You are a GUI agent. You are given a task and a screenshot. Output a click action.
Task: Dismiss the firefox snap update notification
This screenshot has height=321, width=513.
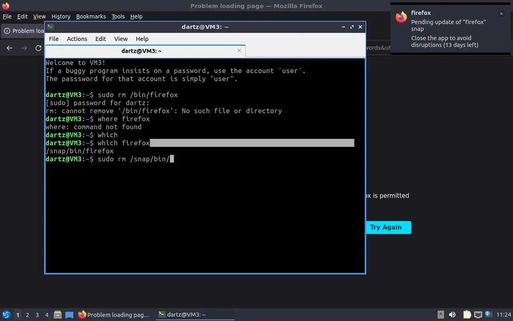(501, 14)
